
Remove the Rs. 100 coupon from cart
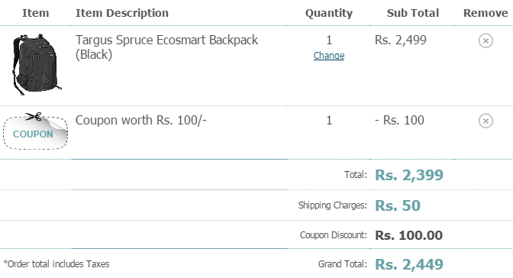click(x=486, y=121)
